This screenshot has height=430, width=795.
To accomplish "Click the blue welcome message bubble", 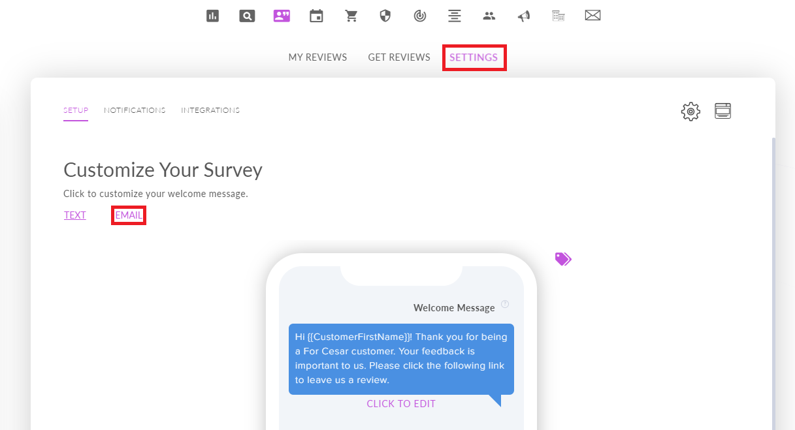I will coord(401,359).
